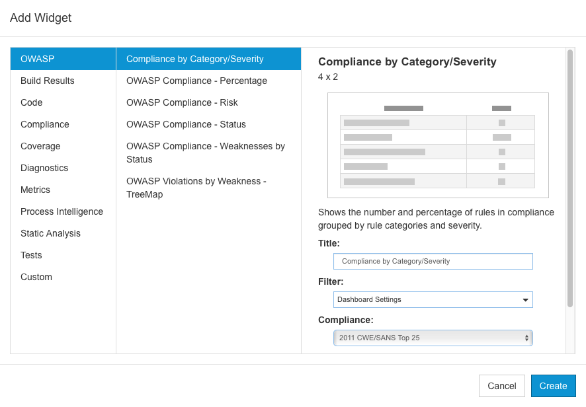The height and width of the screenshot is (407, 586).
Task: Choose the Static Analysis category
Action: [x=63, y=233]
